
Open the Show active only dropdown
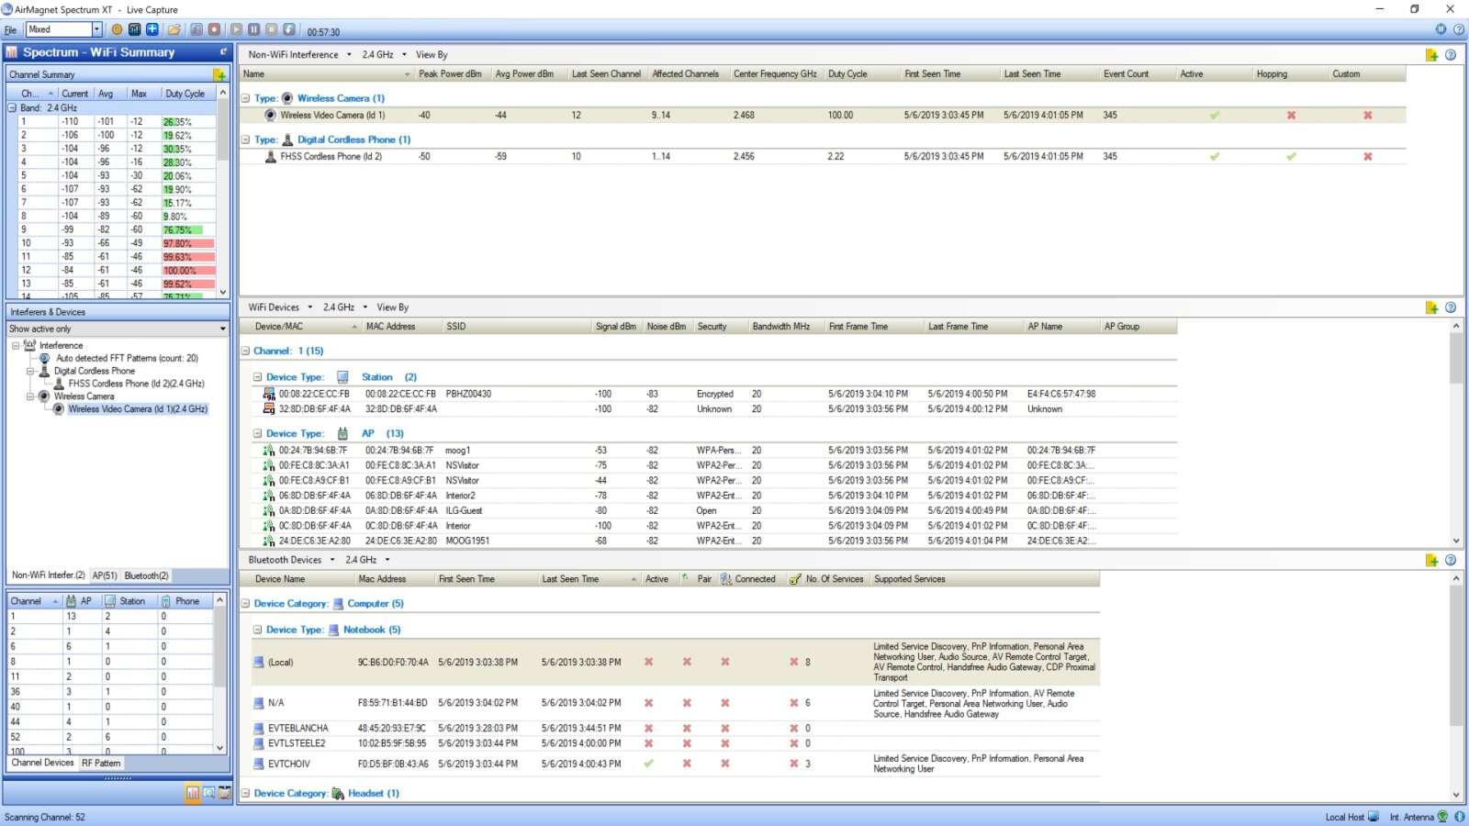(222, 329)
